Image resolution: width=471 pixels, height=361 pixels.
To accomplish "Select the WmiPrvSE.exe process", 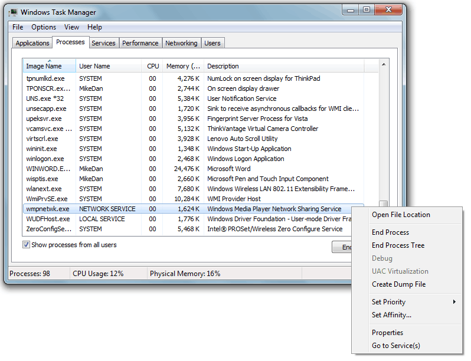I will click(193, 199).
